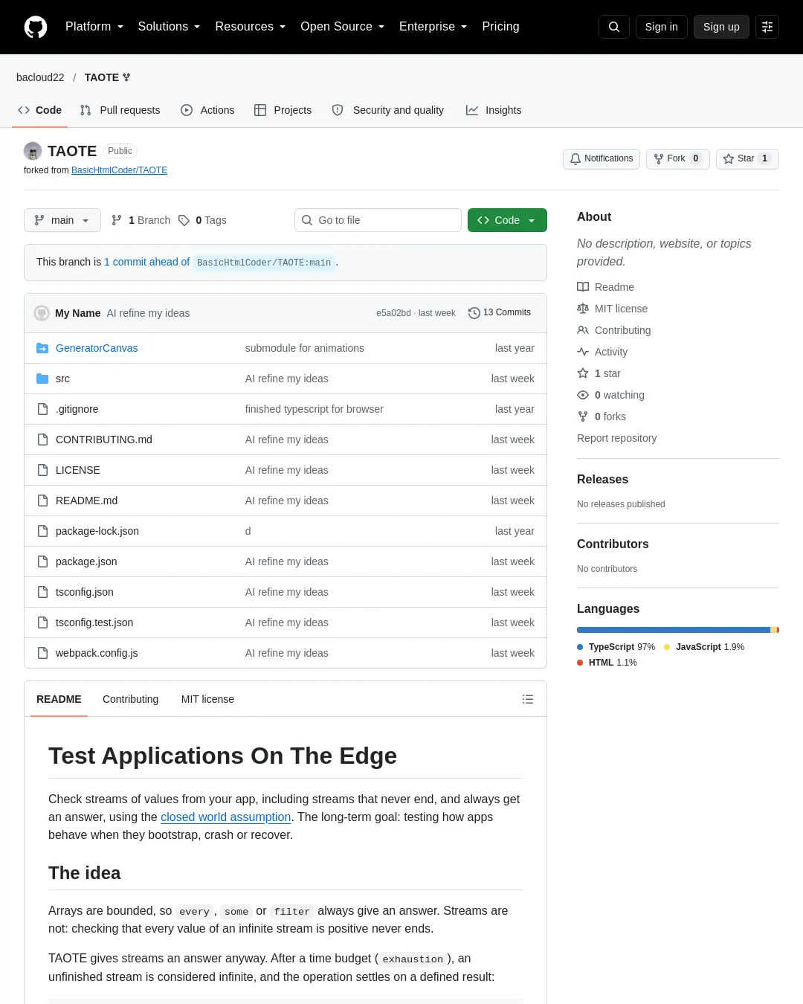Open the package-lock.json file
Screen dimensions: 803x1004
(x=97, y=531)
